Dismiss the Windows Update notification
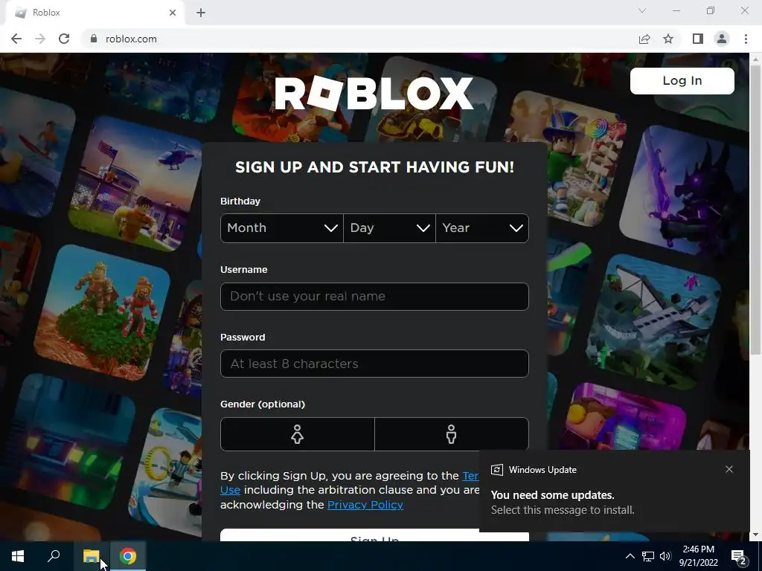 point(729,469)
